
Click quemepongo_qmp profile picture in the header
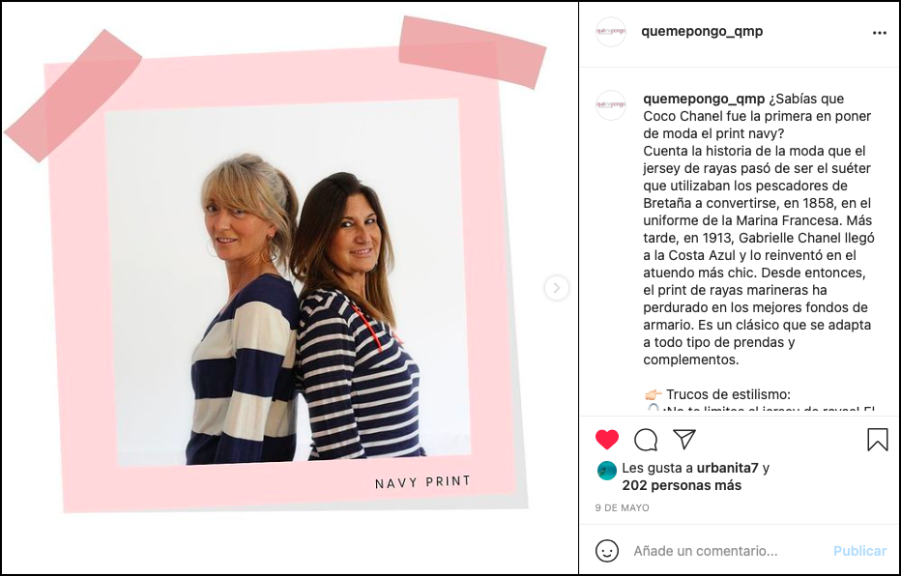(610, 32)
